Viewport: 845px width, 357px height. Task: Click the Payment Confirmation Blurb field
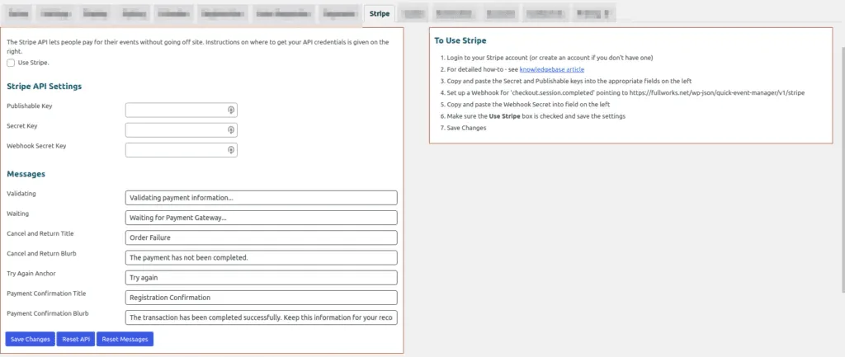[x=261, y=317]
